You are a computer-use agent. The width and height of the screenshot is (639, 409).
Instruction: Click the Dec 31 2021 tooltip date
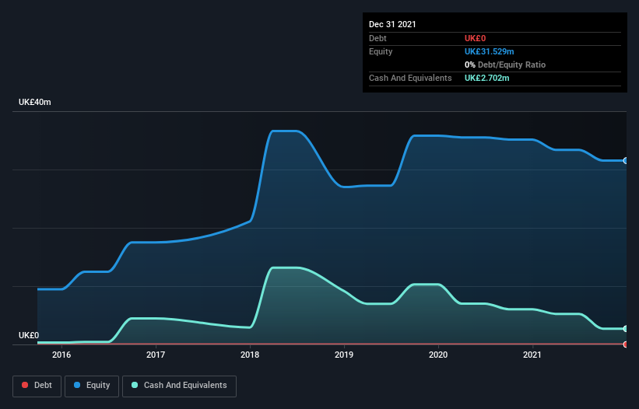click(x=392, y=24)
